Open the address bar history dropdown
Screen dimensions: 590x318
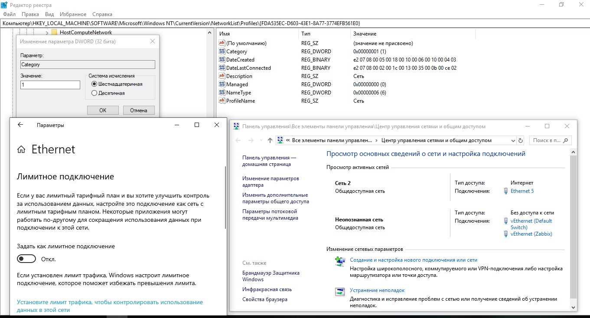point(513,140)
